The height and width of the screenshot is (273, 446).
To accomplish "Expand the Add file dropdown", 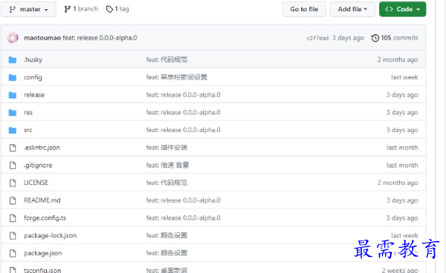I will point(353,9).
